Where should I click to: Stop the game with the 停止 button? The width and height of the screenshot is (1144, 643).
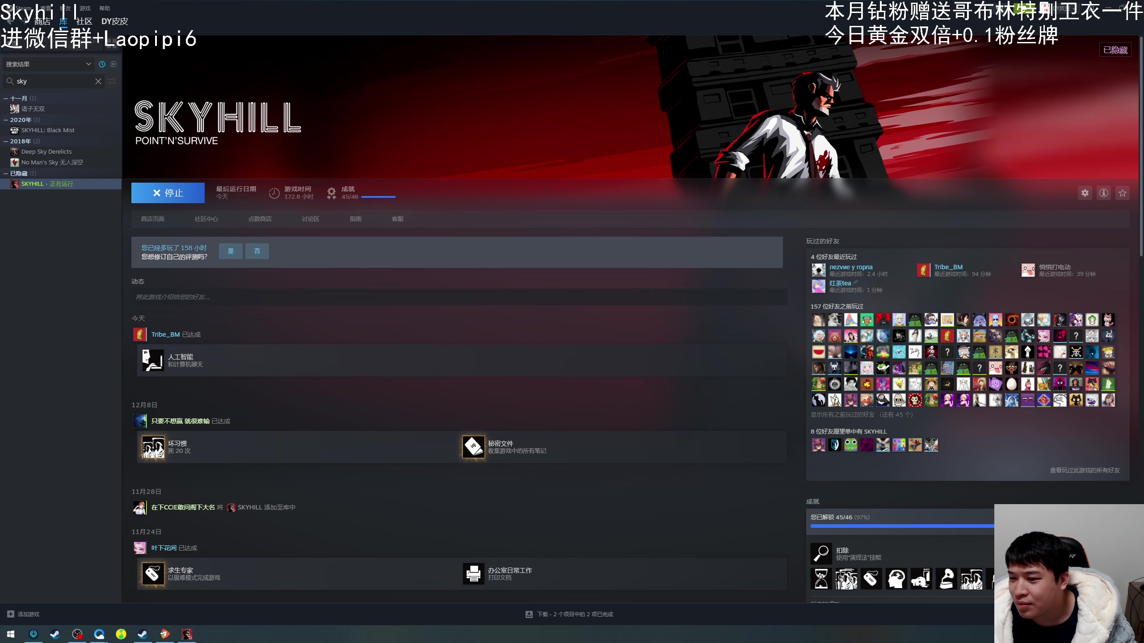tap(168, 193)
